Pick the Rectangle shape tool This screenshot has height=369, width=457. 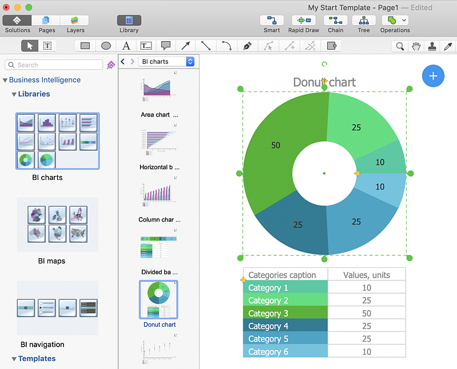[x=85, y=46]
